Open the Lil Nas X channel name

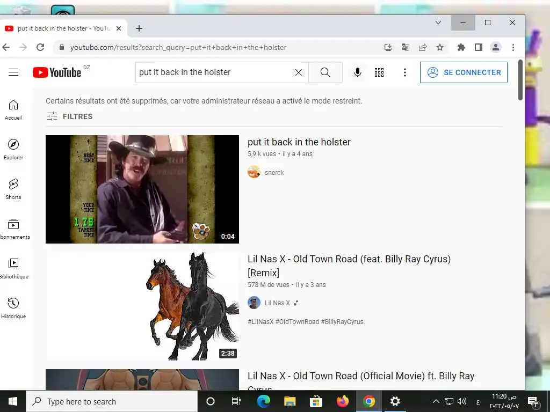click(x=277, y=303)
